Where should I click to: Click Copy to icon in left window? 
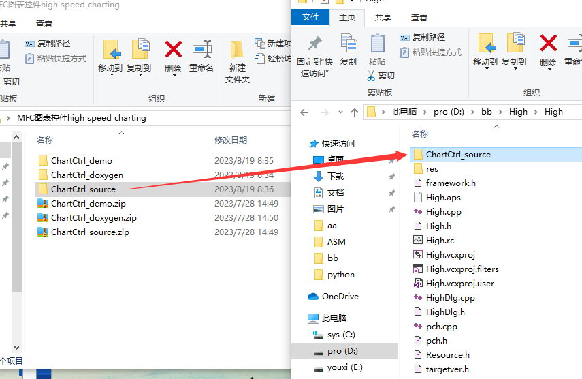click(x=140, y=48)
